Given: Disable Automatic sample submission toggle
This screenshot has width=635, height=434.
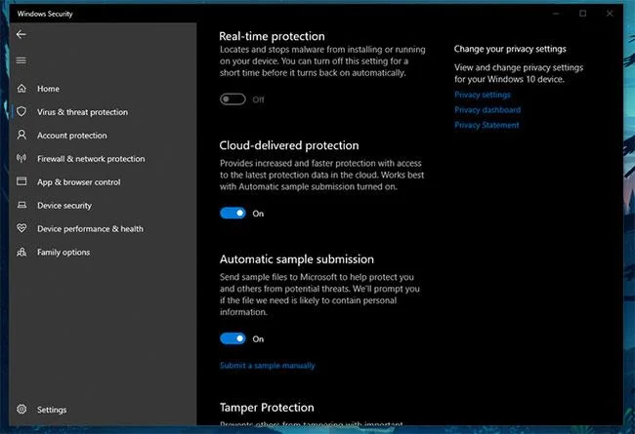Looking at the screenshot, I should pos(233,338).
